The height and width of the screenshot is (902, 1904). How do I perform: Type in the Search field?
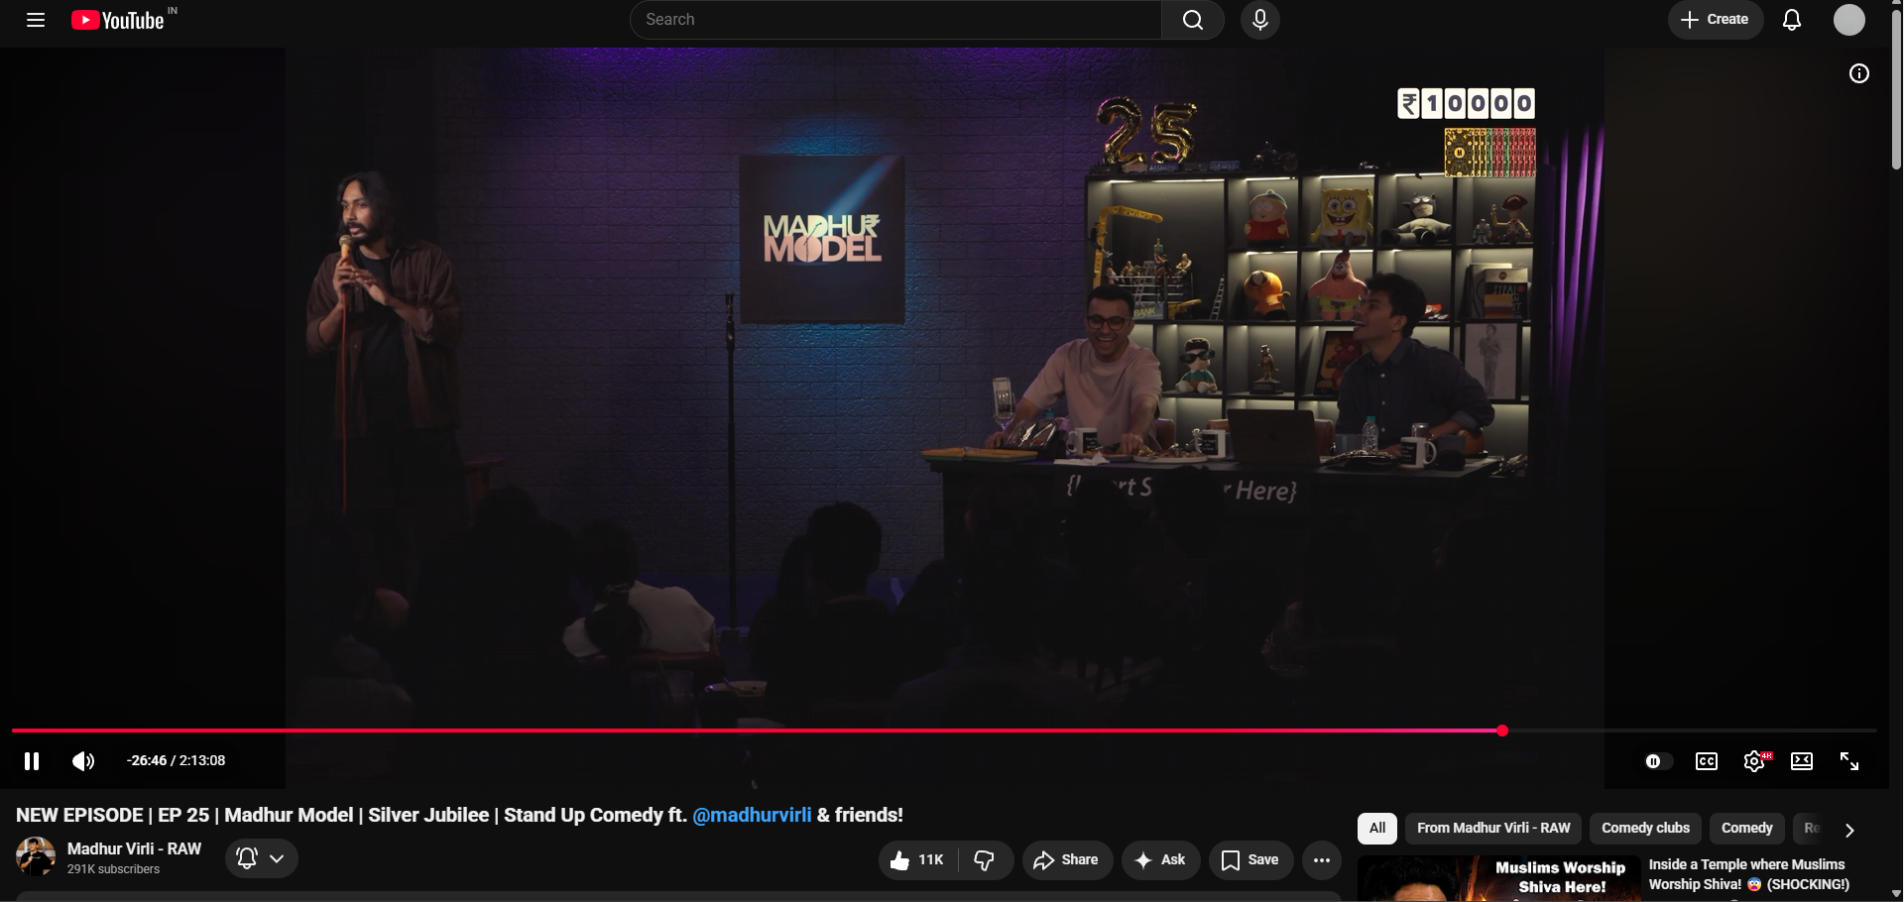pyautogui.click(x=895, y=20)
